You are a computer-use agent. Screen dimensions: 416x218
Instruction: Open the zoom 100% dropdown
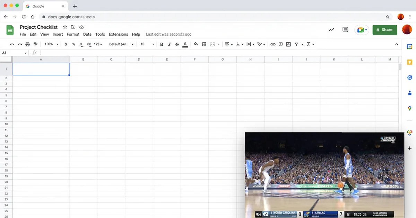(51, 44)
